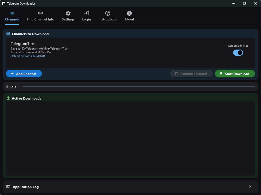Switch to the Channels tab
The image size is (261, 195).
12,16
